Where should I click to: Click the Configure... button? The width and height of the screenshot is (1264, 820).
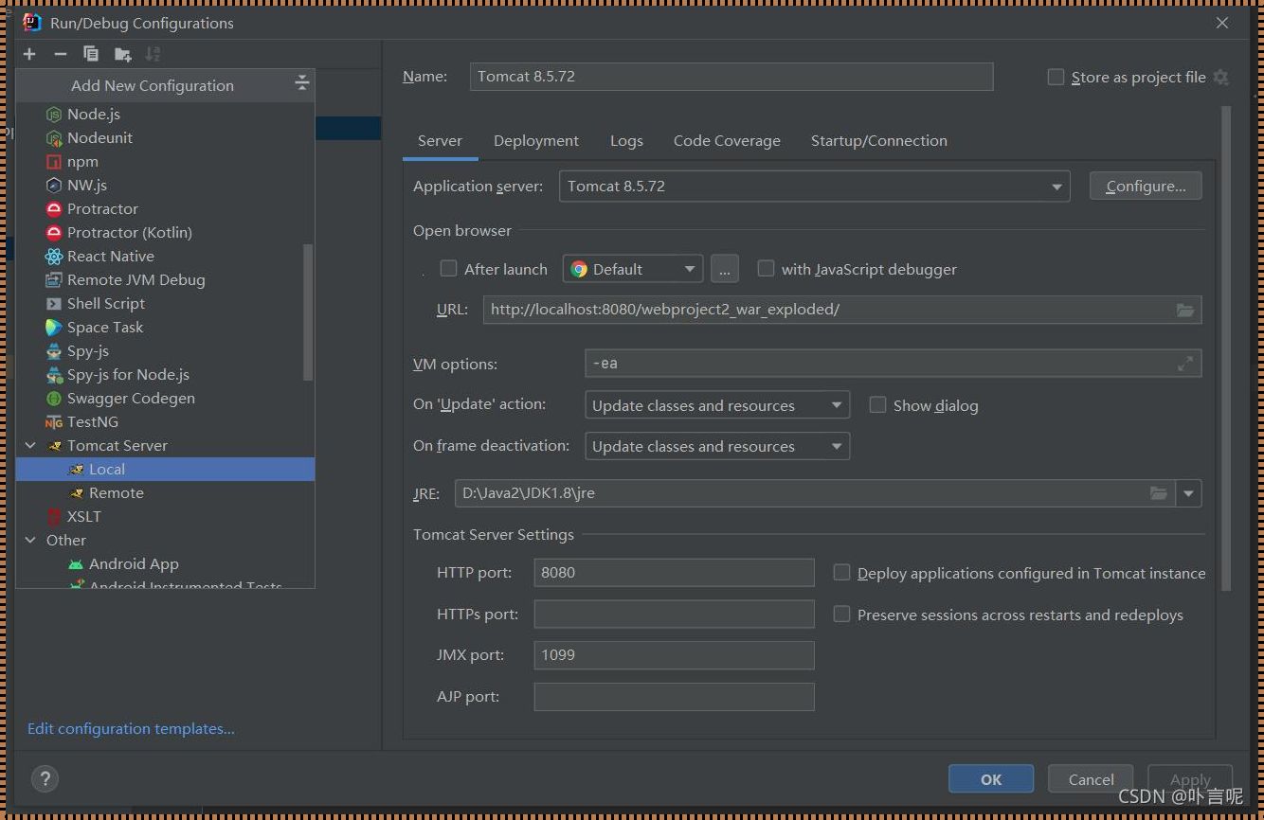[x=1146, y=186]
